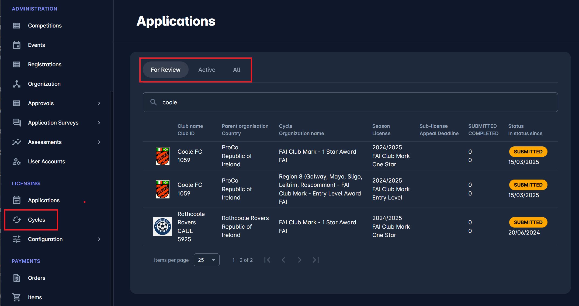Click SUBMITTED badge for Rathcoole Rovers
The height and width of the screenshot is (306, 579).
point(528,222)
